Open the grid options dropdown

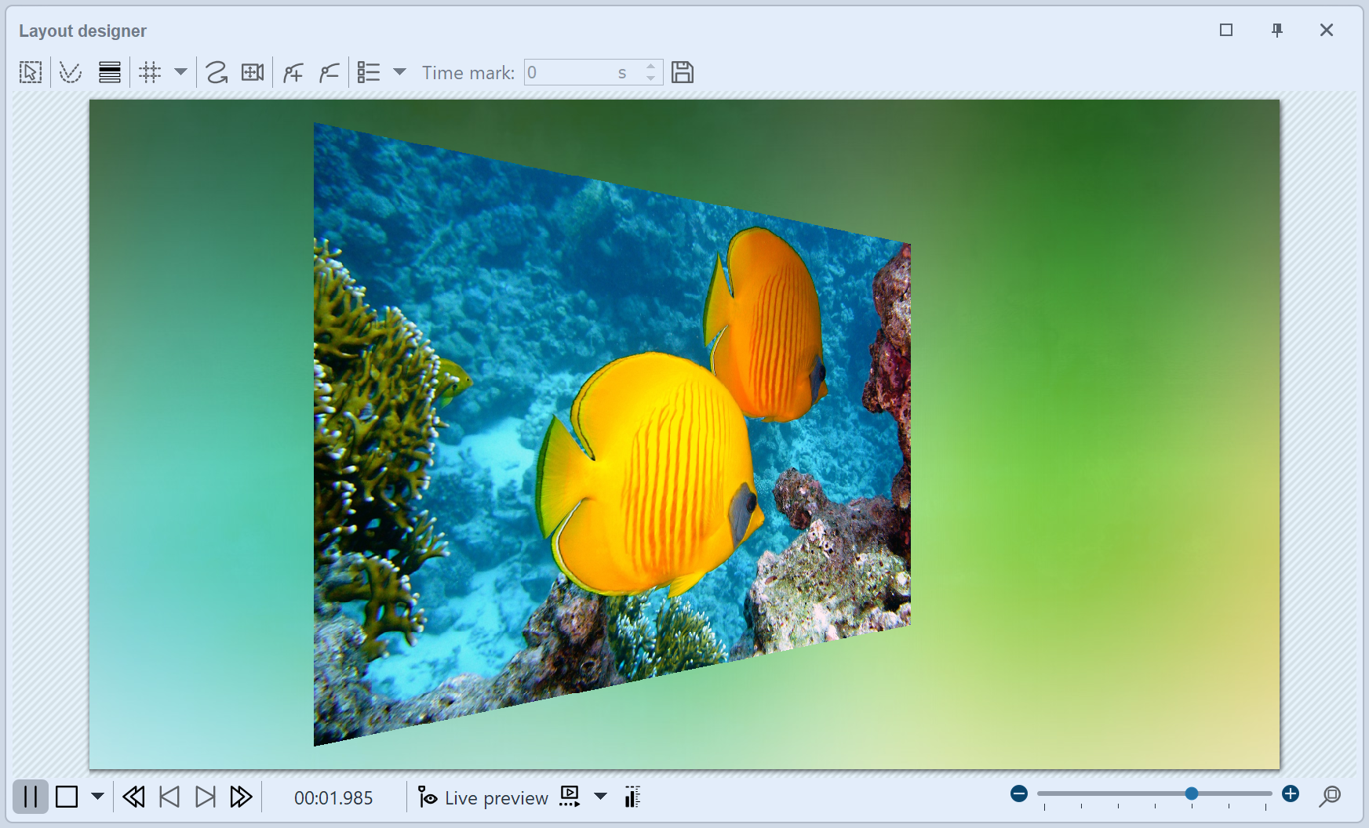pyautogui.click(x=180, y=72)
